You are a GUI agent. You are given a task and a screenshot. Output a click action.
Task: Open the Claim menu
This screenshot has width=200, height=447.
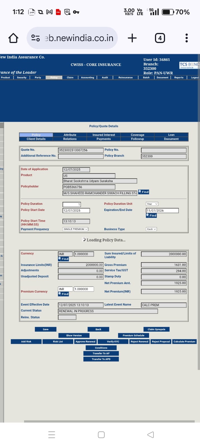pyautogui.click(x=70, y=77)
